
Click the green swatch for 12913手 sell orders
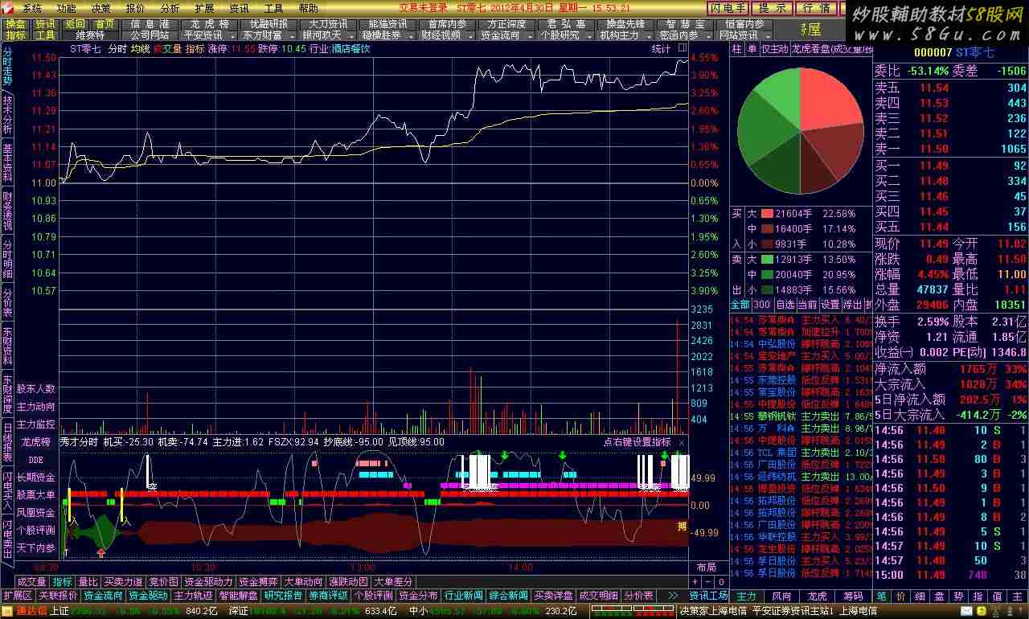pyautogui.click(x=767, y=260)
